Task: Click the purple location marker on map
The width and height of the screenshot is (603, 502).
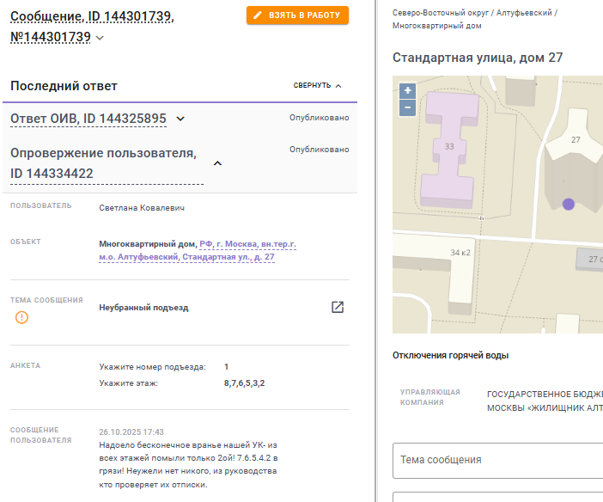Action: point(569,204)
